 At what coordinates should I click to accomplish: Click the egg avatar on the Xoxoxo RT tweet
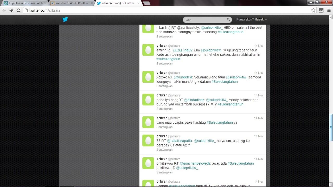(148, 77)
